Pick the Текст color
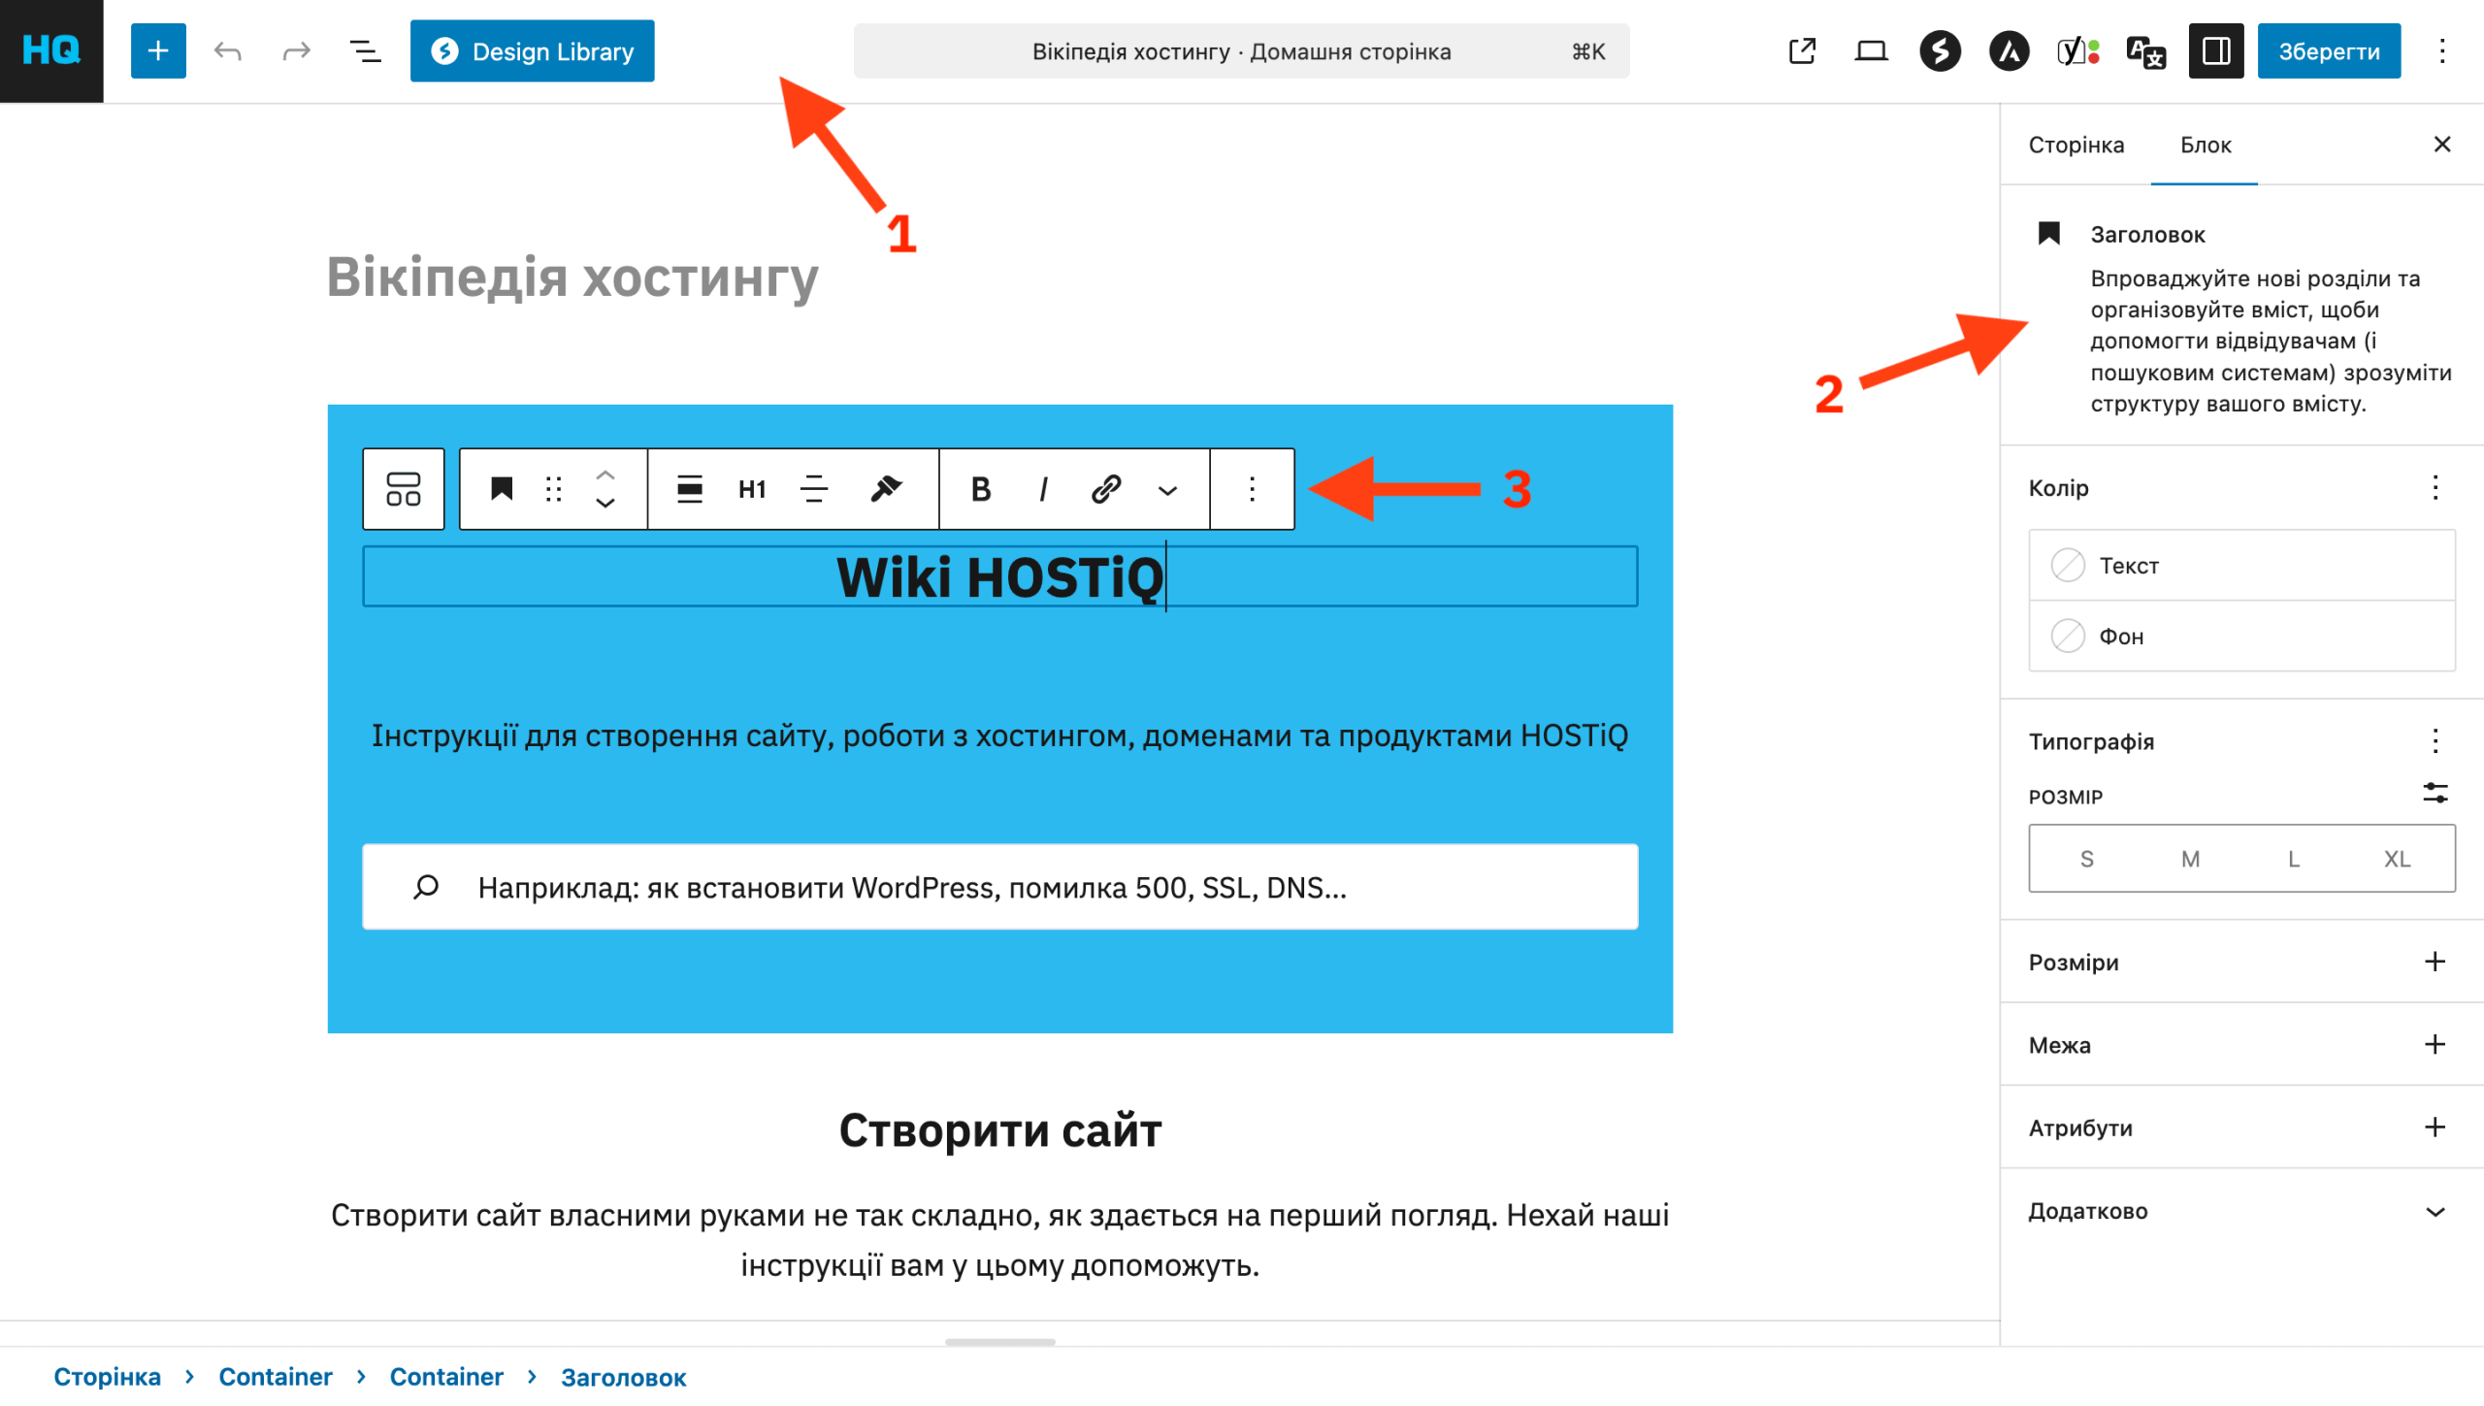 (2241, 566)
